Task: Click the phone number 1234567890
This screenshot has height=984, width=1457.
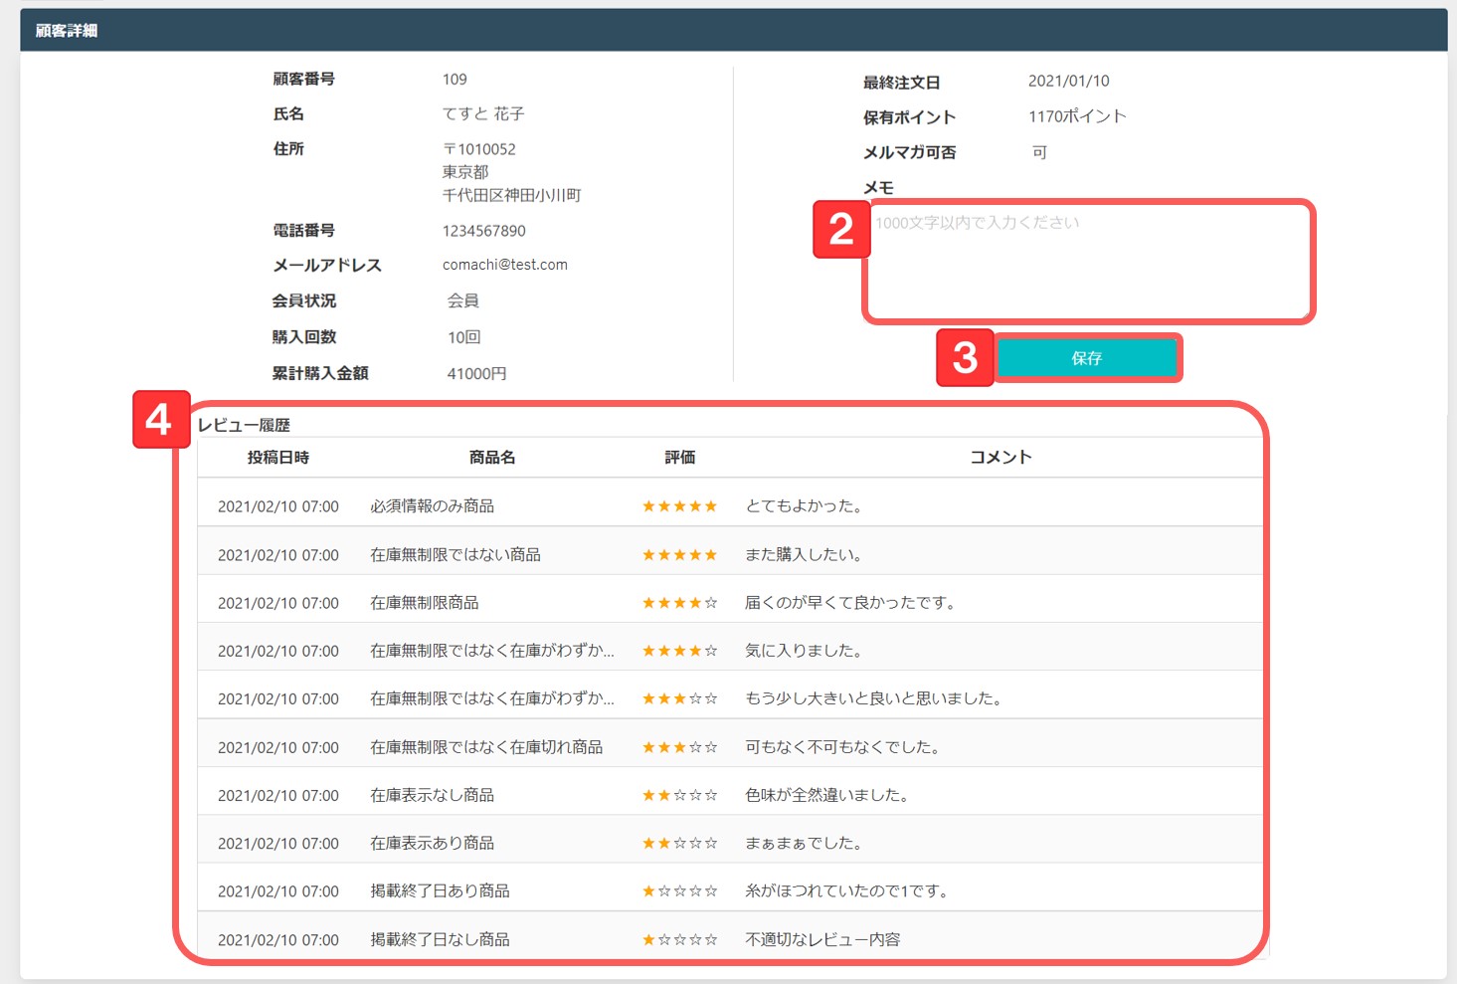Action: coord(484,231)
